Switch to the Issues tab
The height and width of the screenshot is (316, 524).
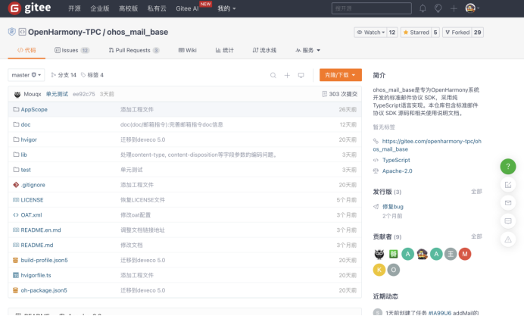point(71,50)
